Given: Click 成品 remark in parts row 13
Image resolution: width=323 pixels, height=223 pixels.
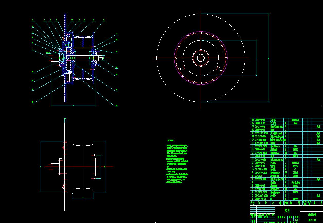Looking at the screenshot, I should point(318,160).
